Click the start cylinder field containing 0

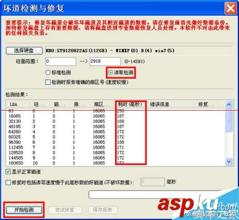[x=61, y=62]
